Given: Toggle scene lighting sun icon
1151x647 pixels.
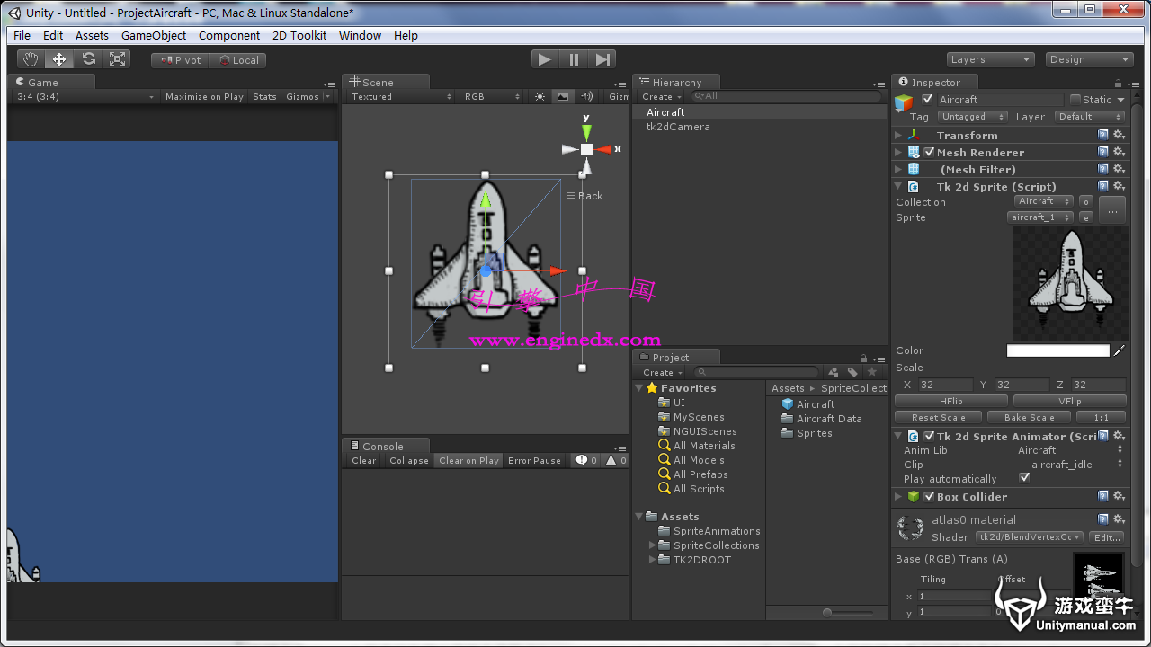Looking at the screenshot, I should tap(540, 96).
